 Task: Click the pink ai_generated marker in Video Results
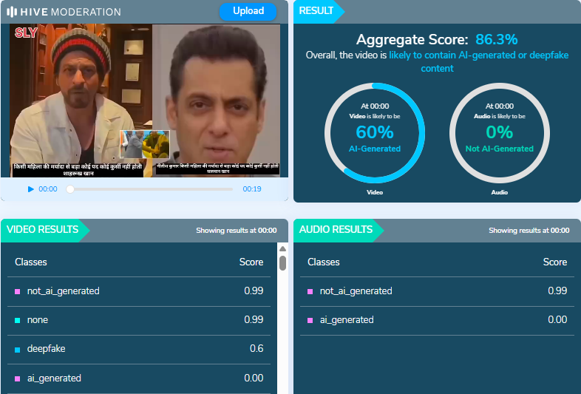click(x=18, y=378)
